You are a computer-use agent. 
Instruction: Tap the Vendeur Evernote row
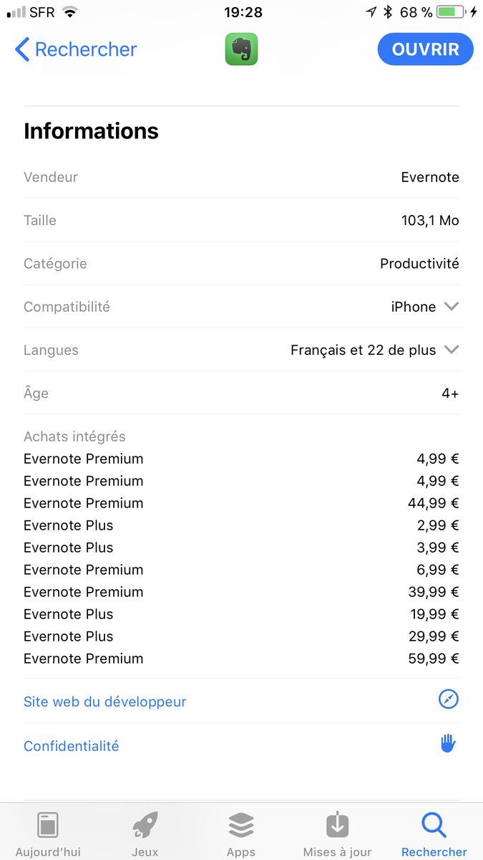241,177
